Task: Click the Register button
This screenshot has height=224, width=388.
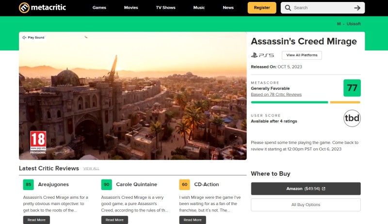Action: (262, 8)
